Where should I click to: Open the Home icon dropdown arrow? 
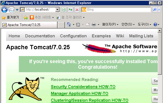tap(73, 24)
